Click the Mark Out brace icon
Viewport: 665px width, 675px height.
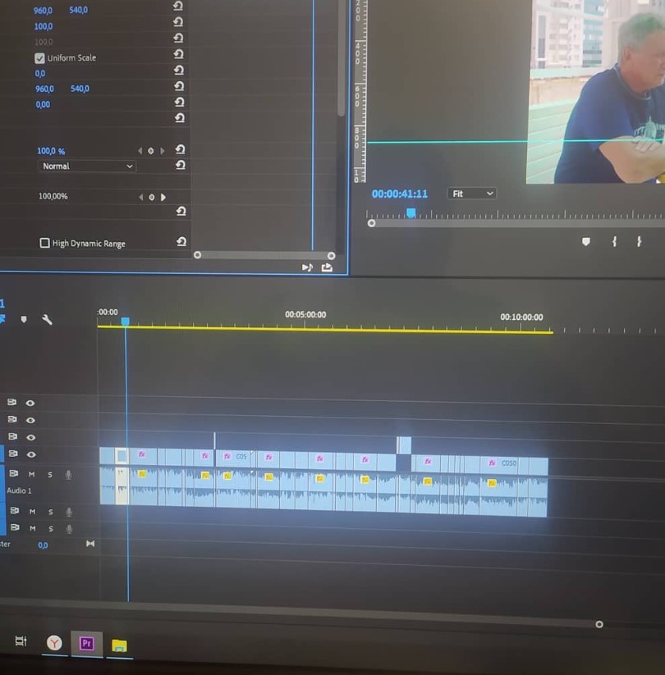click(x=640, y=241)
